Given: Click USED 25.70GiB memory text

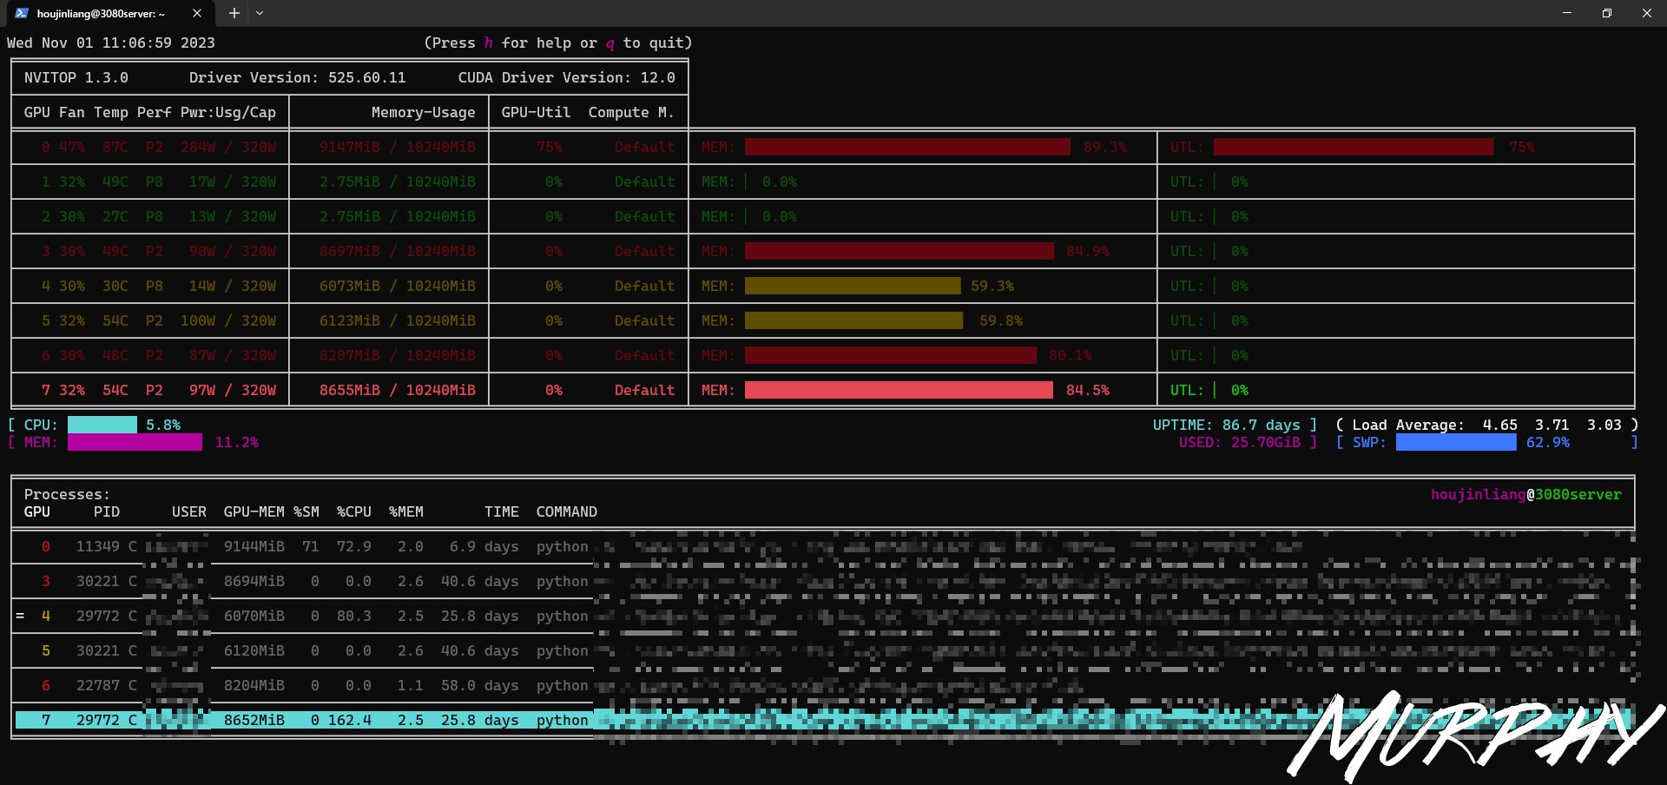Looking at the screenshot, I should (1240, 442).
